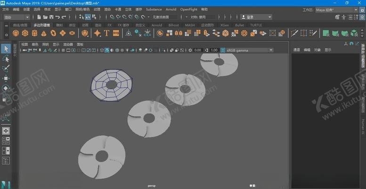The width and height of the screenshot is (366, 189).
Task: Open the Arnold menu in the menu bar
Action: 171,9
